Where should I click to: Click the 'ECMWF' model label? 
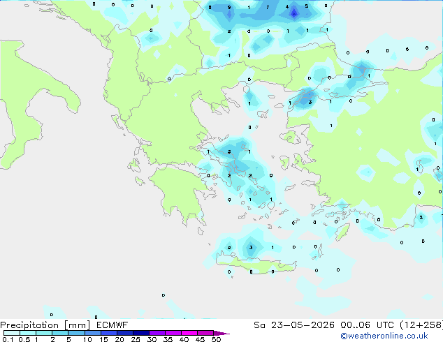pyautogui.click(x=112, y=325)
